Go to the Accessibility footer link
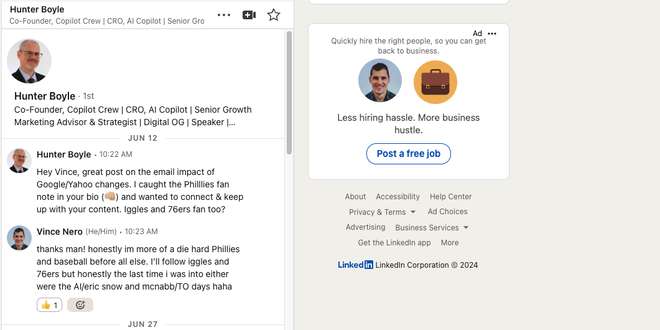Image resolution: width=660 pixels, height=330 pixels. click(x=397, y=197)
